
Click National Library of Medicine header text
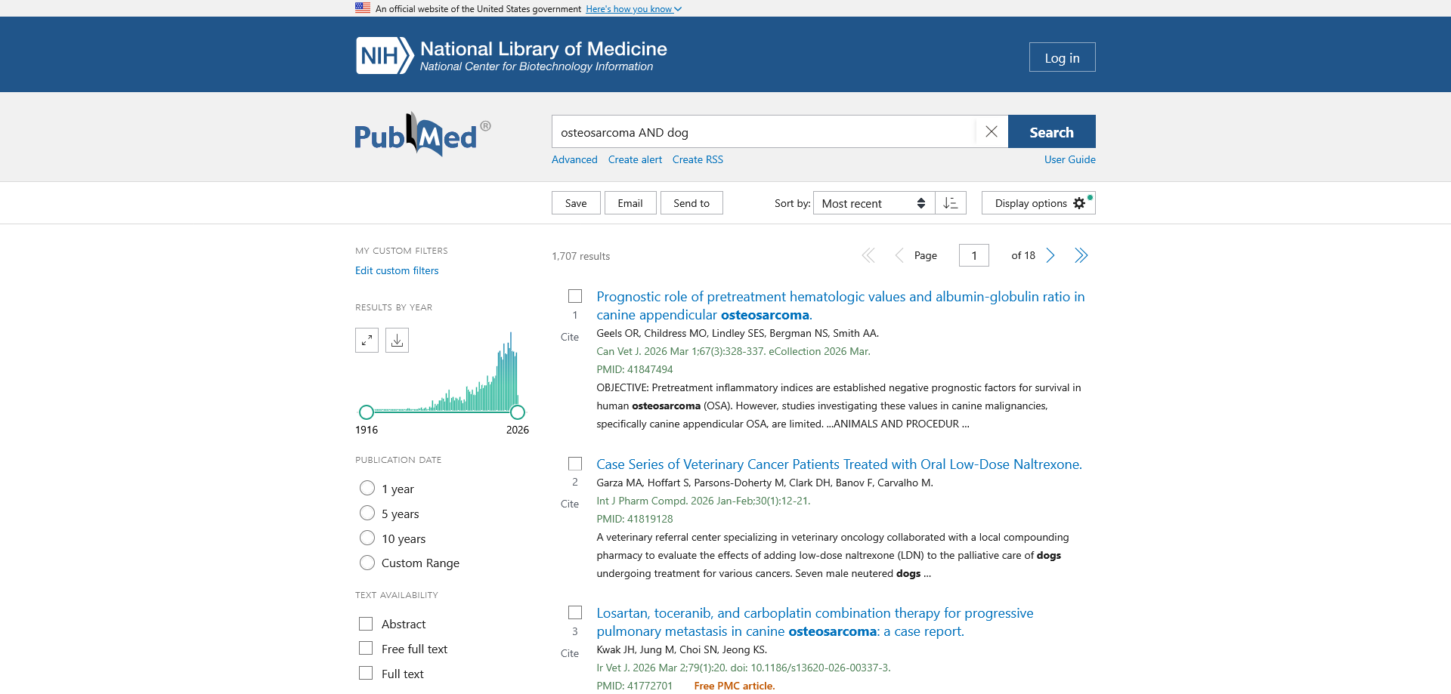click(543, 49)
